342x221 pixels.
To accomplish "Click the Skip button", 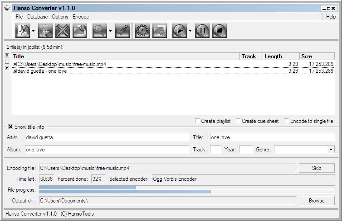I will (317, 168).
